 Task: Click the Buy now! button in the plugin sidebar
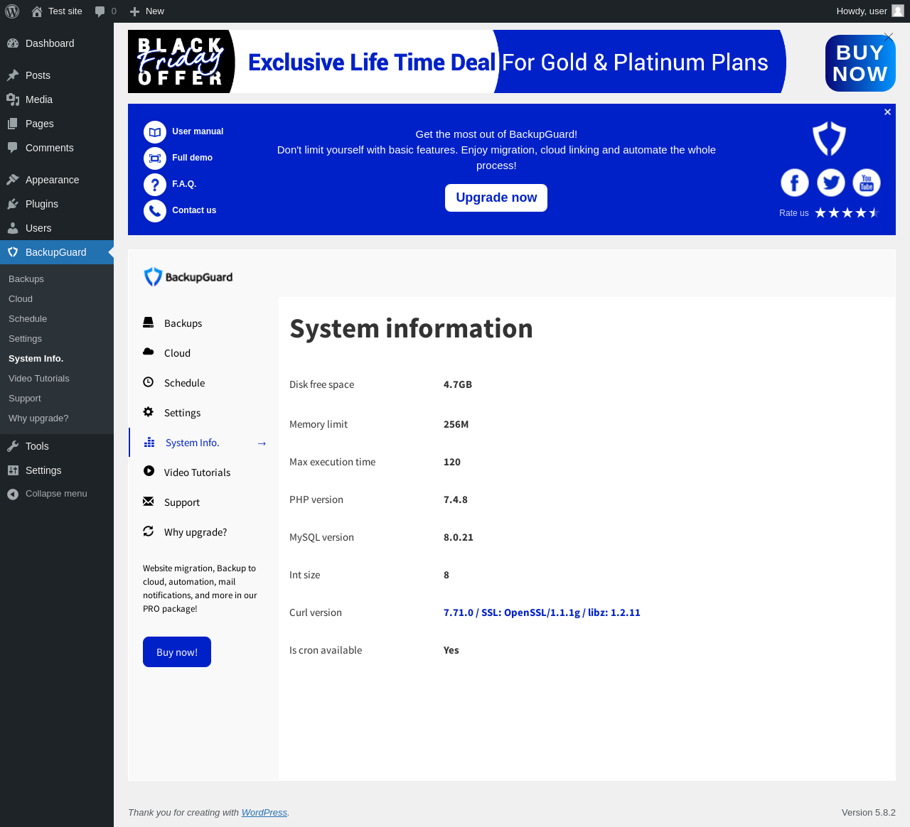pos(177,652)
